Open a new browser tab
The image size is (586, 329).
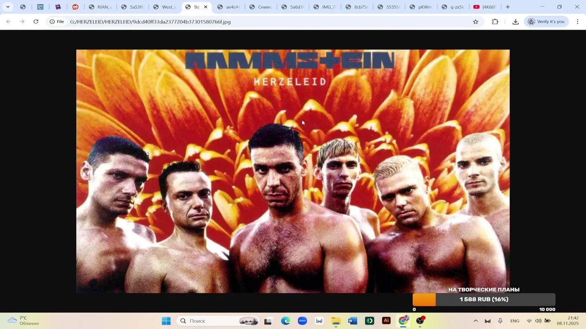508,7
